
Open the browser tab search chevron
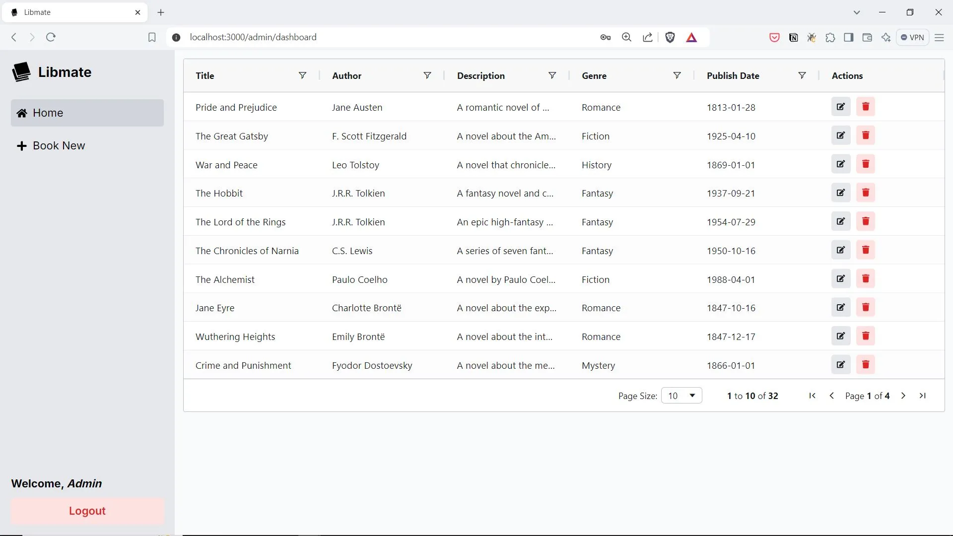click(x=857, y=12)
